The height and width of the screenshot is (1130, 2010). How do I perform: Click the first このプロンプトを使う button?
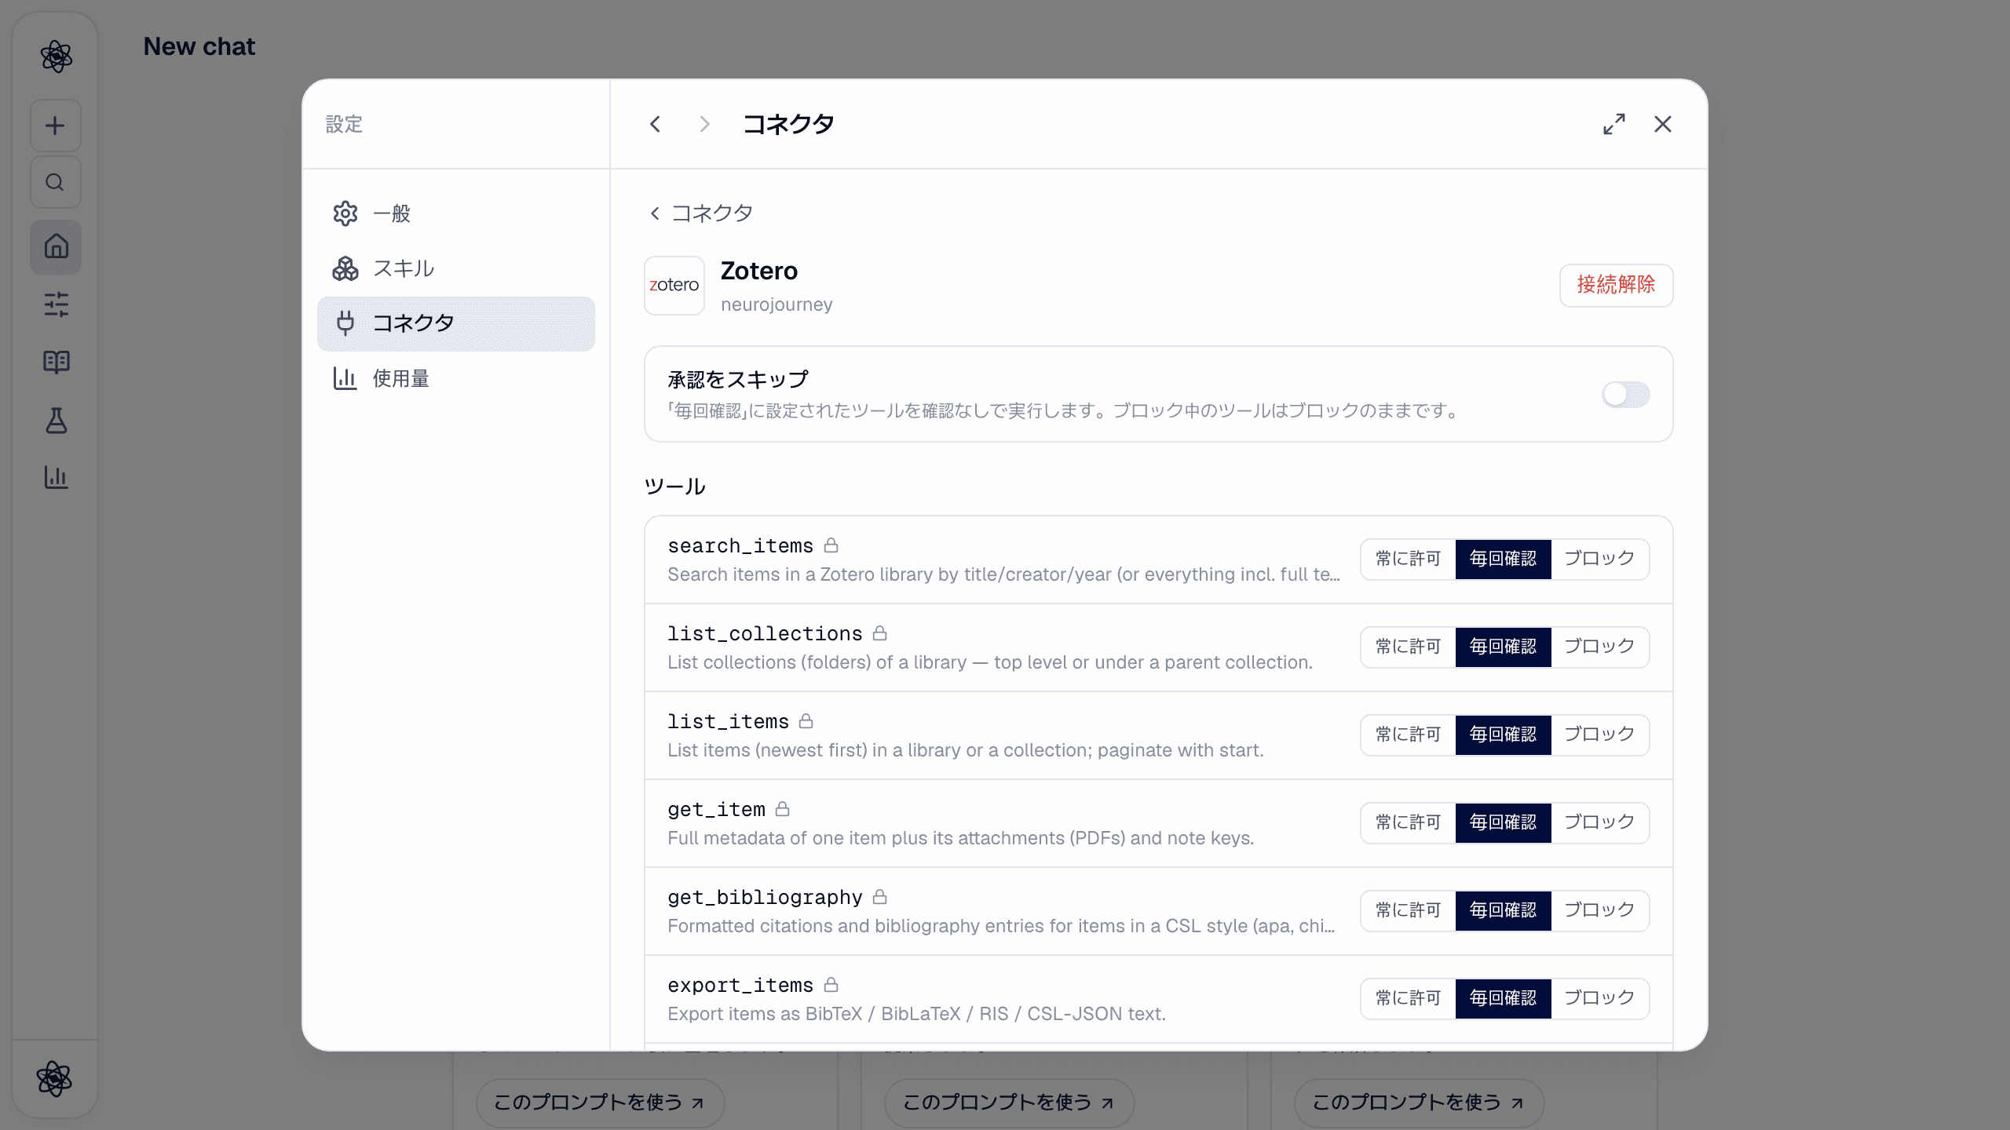pos(600,1103)
